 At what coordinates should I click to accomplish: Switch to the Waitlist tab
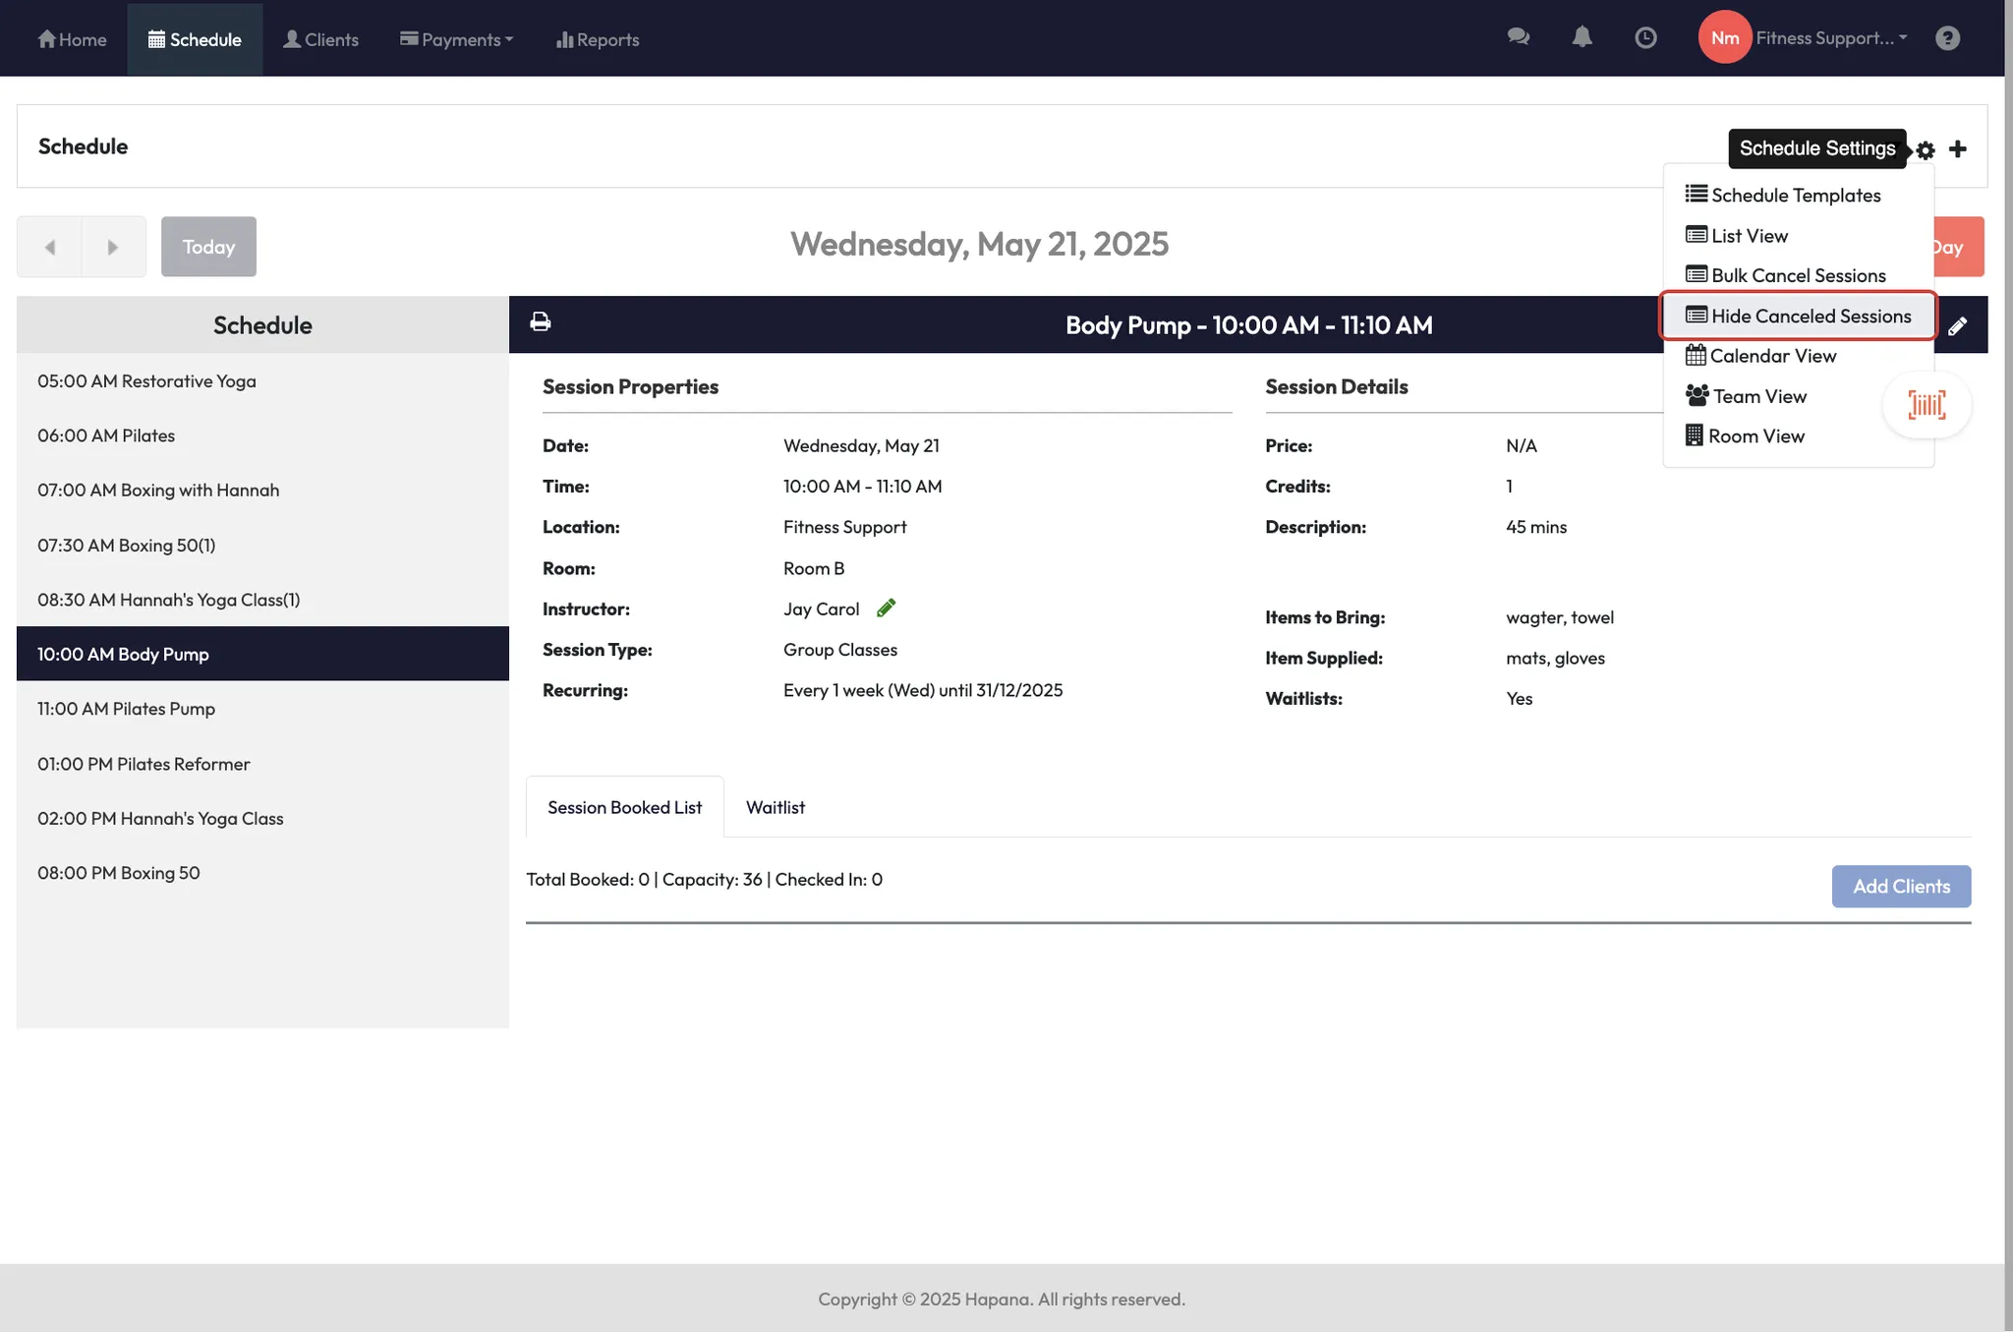(775, 807)
